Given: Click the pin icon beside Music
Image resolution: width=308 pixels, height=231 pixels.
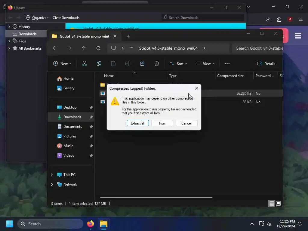Looking at the screenshot, I should coord(91,146).
